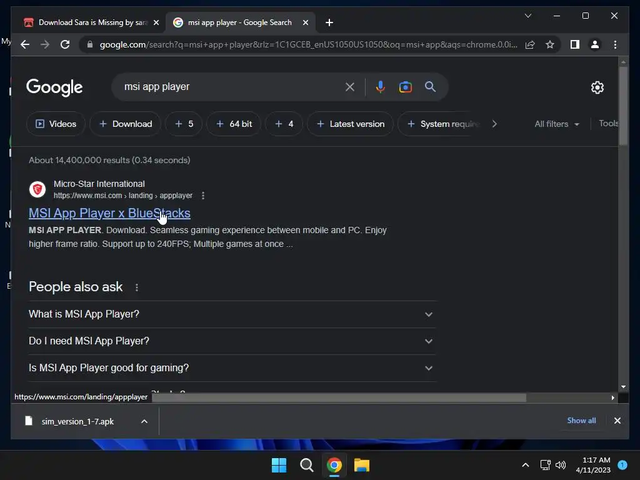640x480 pixels.
Task: Expand What is MSI App Player?
Action: tap(232, 314)
